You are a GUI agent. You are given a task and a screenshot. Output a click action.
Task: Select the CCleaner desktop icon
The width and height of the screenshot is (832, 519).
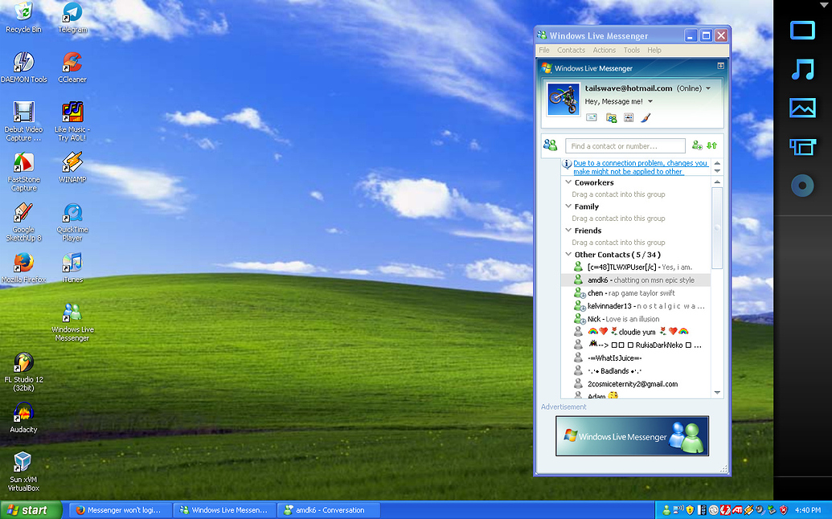pos(72,67)
